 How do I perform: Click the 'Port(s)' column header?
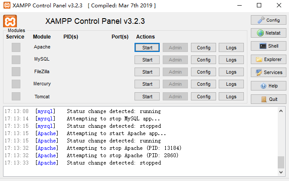[x=120, y=37]
